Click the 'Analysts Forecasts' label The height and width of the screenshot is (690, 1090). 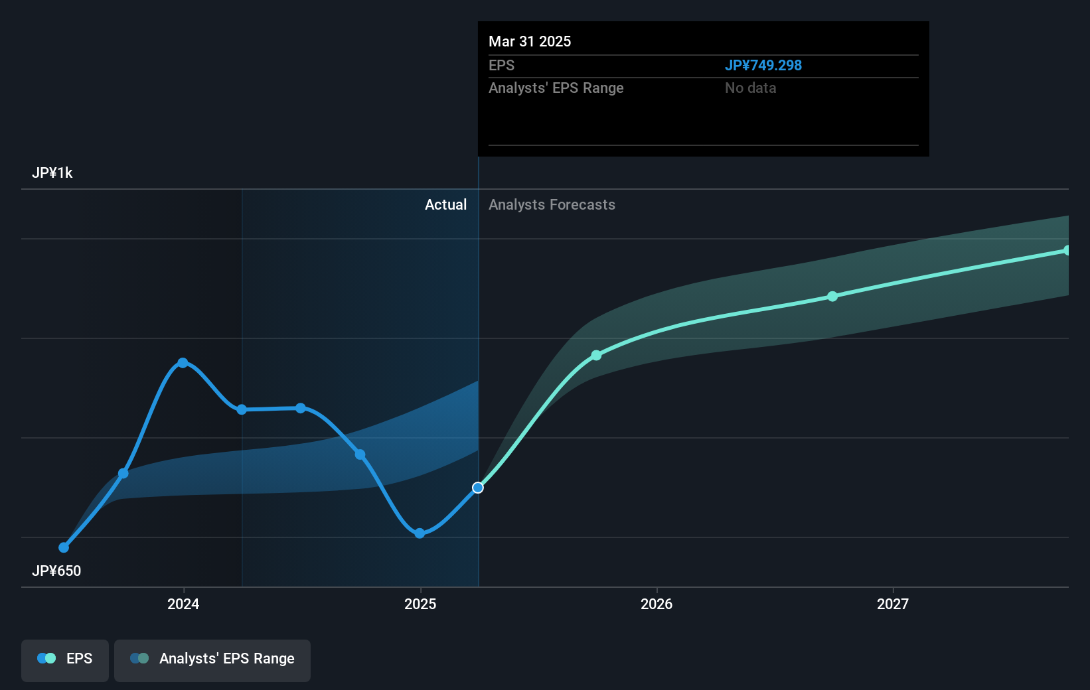552,204
